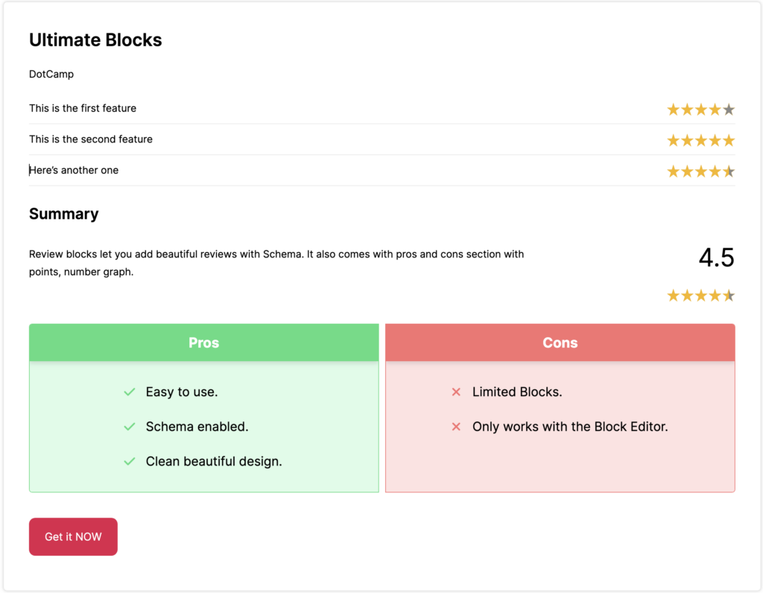Click the Summary section heading
This screenshot has width=763, height=593.
(x=63, y=214)
